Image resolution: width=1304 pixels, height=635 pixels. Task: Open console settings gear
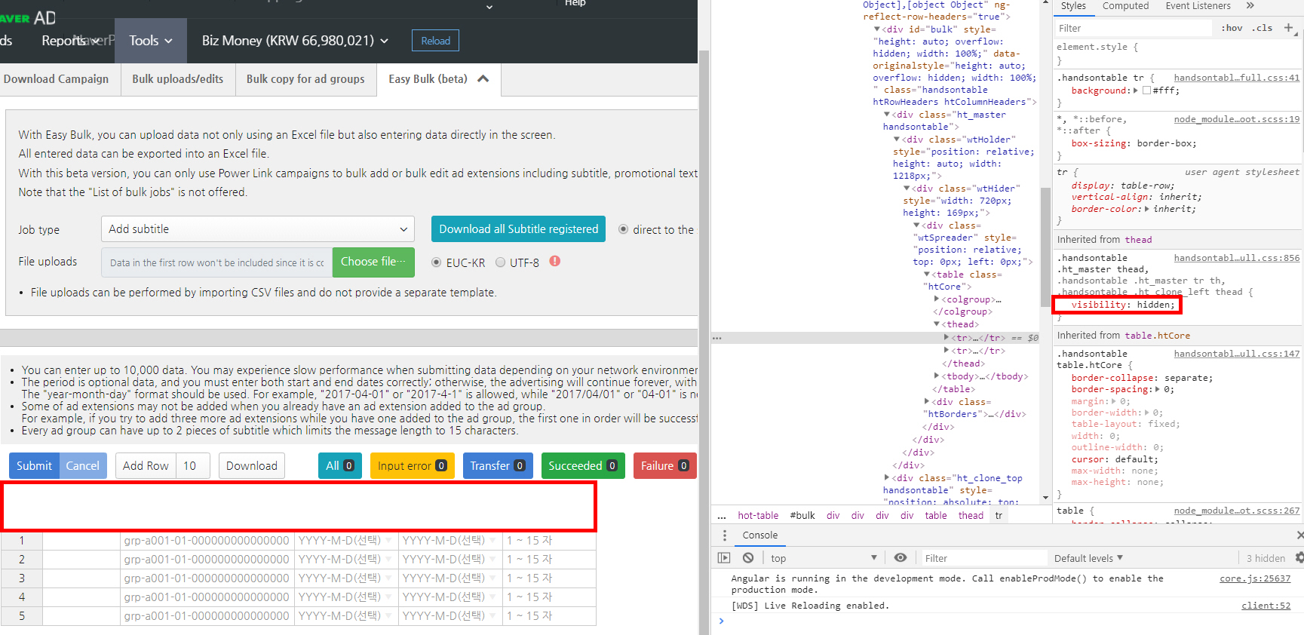1299,558
